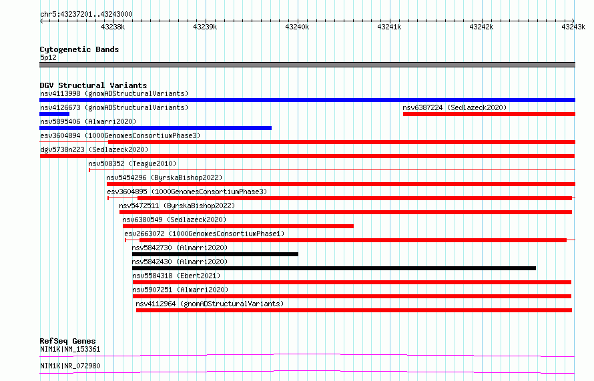Open variant nsv5454296 ByrskaBishop2022 label
Viewport: 594px width, 381px height.
coord(164,177)
